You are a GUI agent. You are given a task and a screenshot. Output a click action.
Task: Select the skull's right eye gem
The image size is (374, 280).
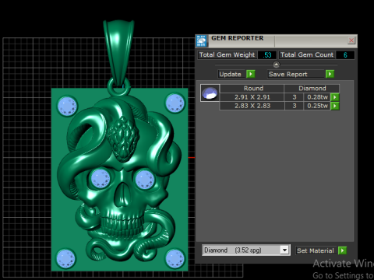click(x=145, y=180)
